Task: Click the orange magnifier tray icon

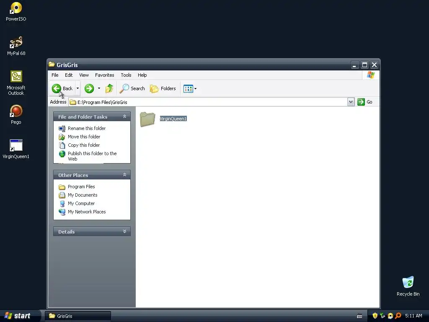Action: pyautogui.click(x=398, y=316)
